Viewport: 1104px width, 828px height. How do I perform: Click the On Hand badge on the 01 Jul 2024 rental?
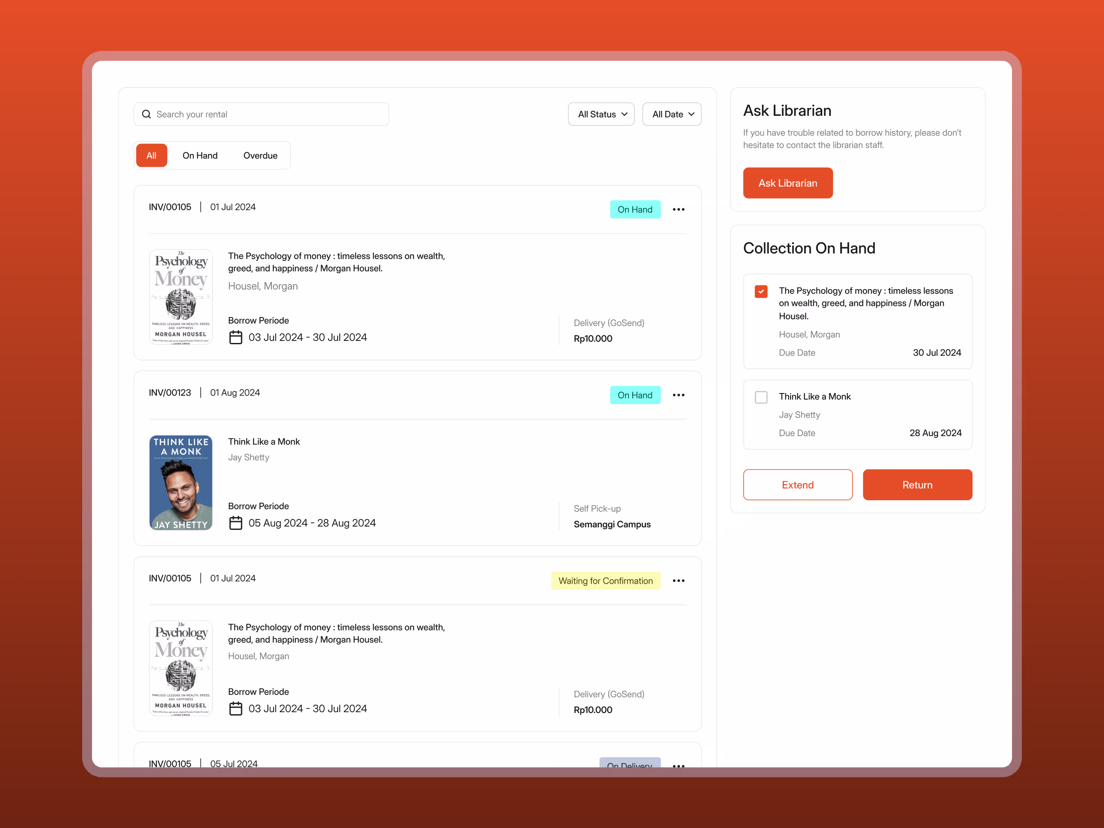[635, 209]
